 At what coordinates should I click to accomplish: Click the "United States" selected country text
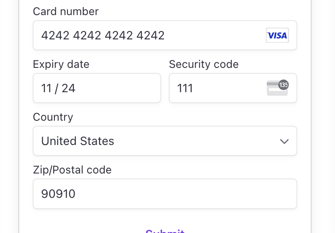77,141
